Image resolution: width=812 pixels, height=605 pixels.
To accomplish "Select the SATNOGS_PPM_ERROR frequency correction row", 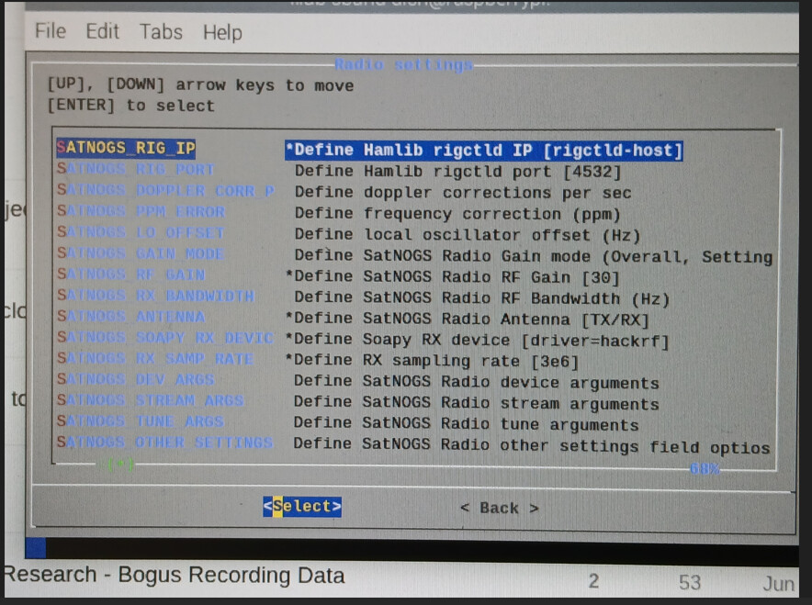I will point(141,212).
